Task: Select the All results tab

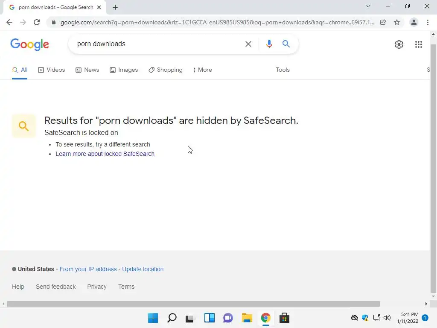Action: click(x=20, y=70)
